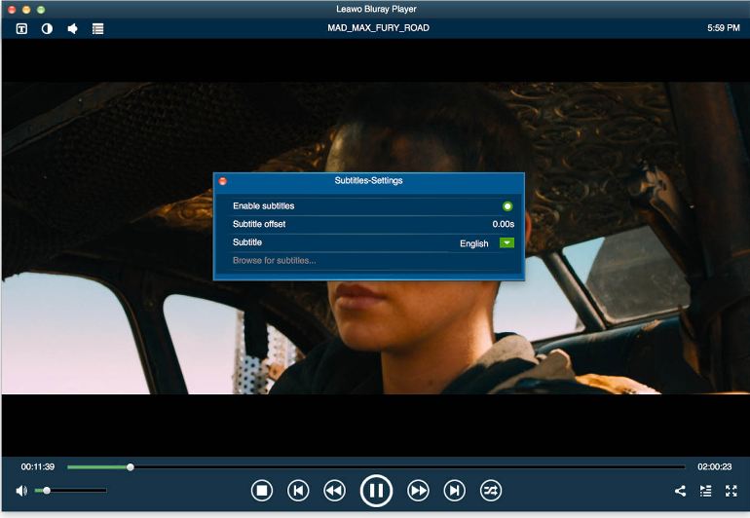Viewport: 750px width, 518px height.
Task: Click the Subtitle offset value field
Action: click(503, 225)
